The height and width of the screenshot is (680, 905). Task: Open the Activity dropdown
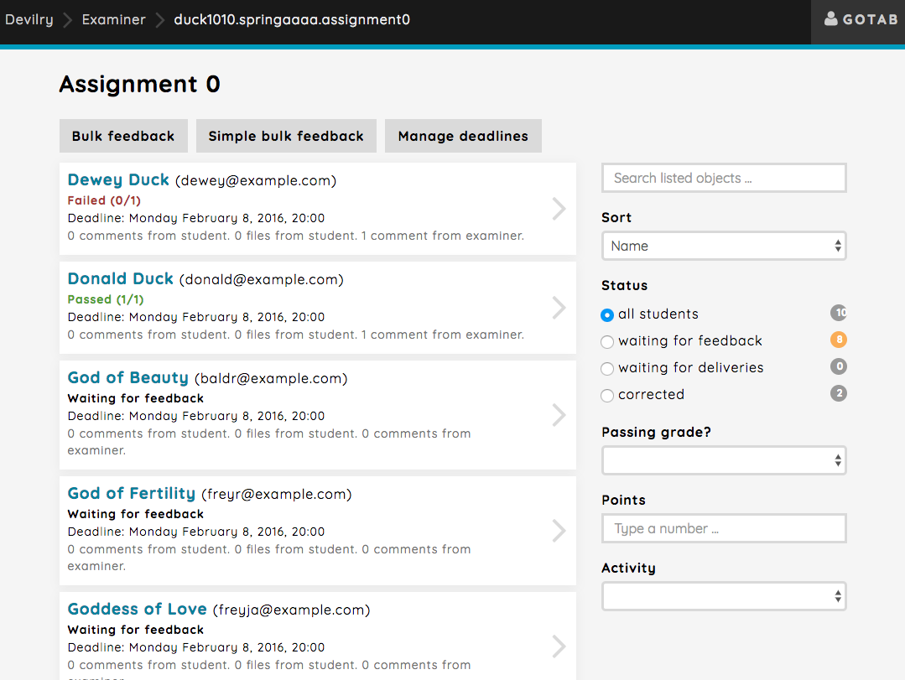(724, 596)
